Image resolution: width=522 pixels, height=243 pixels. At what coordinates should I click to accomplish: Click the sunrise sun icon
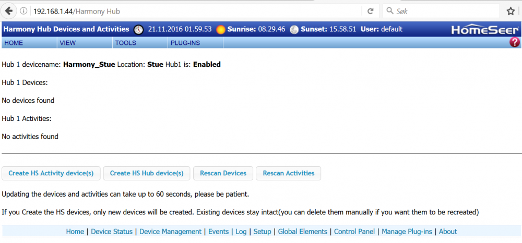point(221,30)
